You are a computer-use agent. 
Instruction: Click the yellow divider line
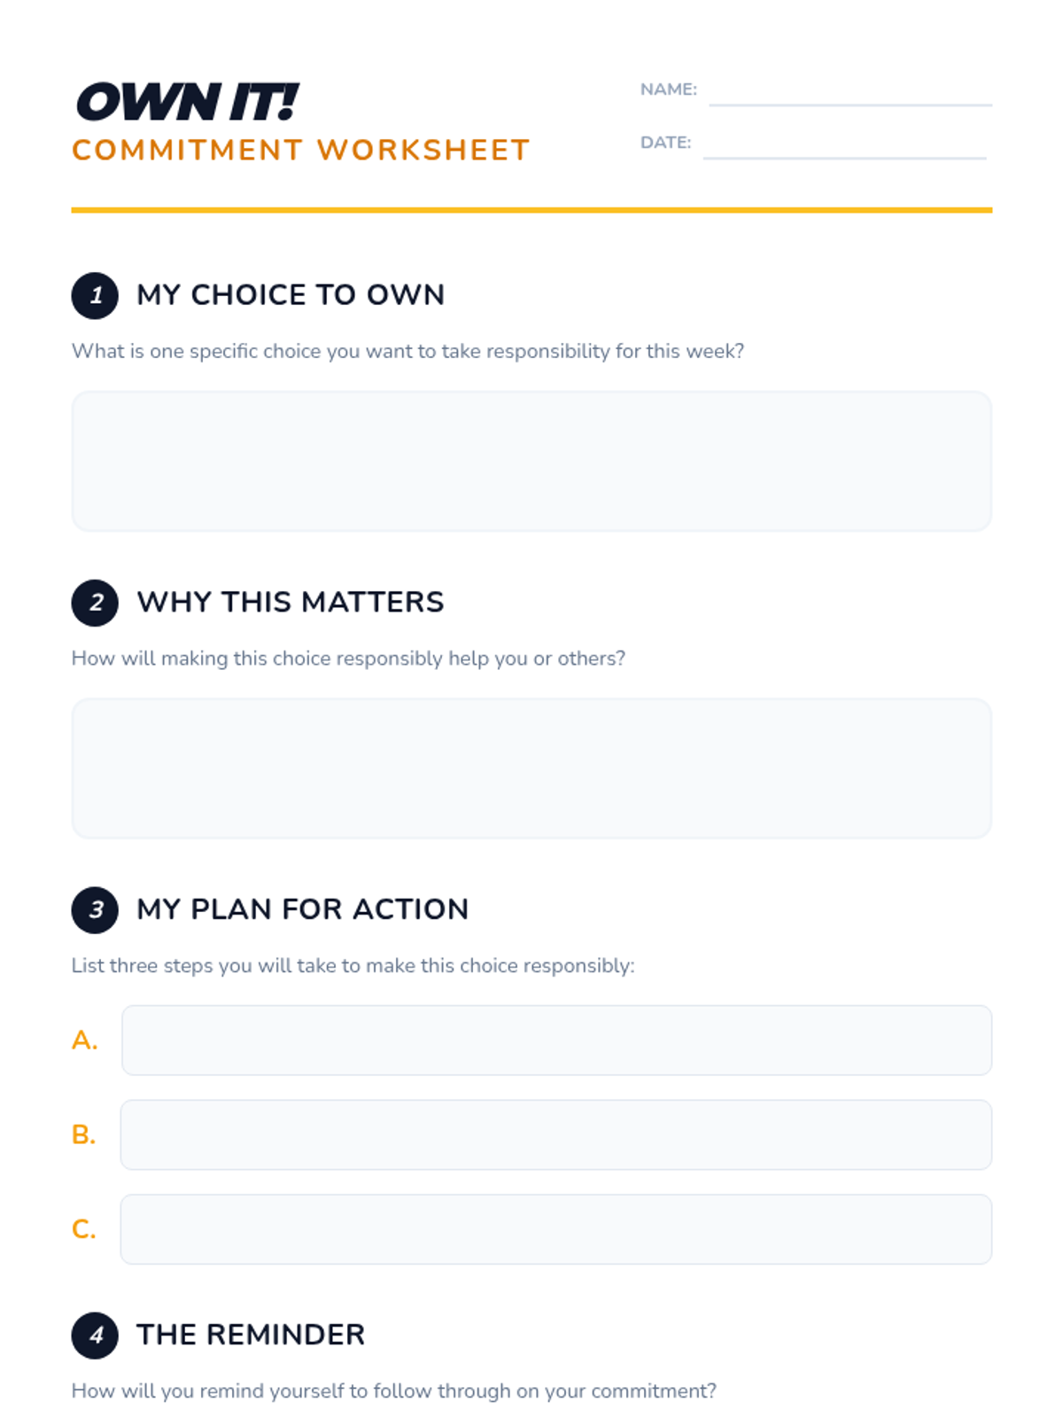(531, 210)
